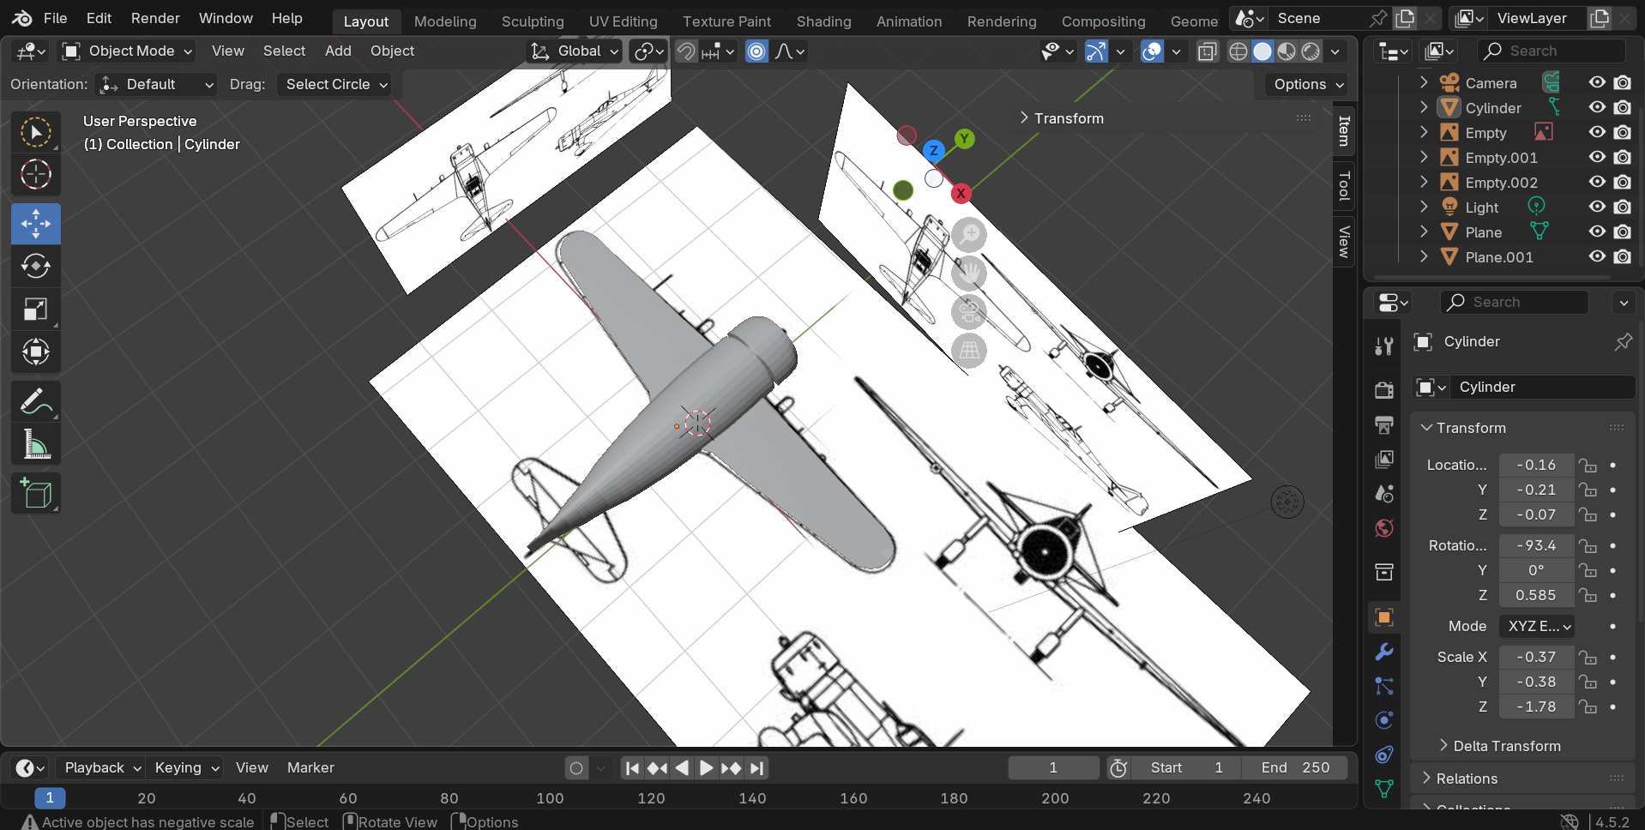Toggle proportional editing
Viewport: 1645px width, 830px height.
tap(756, 51)
